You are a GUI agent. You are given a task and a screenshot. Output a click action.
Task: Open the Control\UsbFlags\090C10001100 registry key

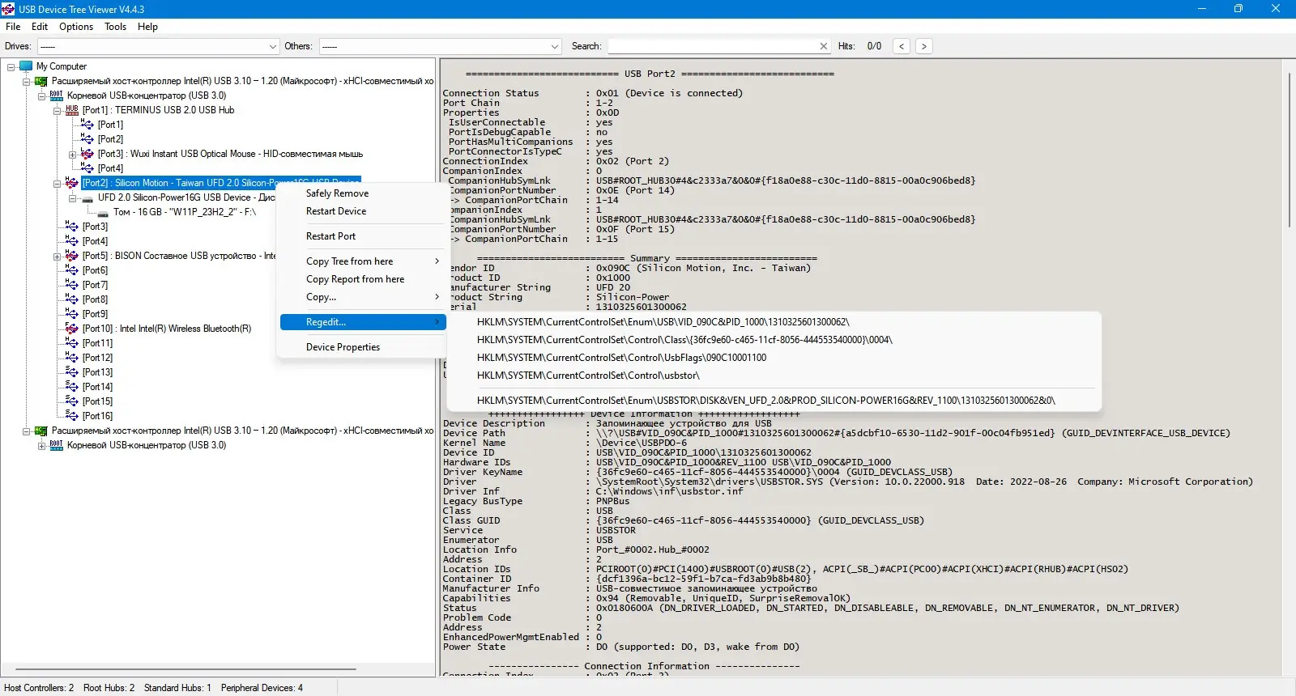[774, 358]
